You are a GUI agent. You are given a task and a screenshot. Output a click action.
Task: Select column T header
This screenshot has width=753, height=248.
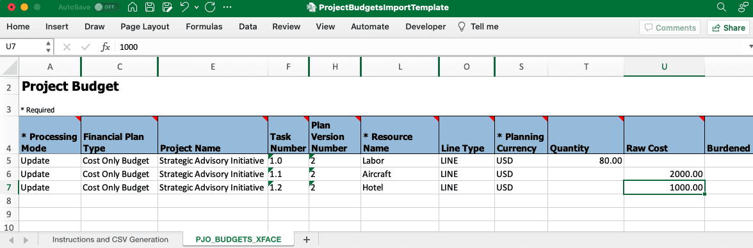(586, 67)
